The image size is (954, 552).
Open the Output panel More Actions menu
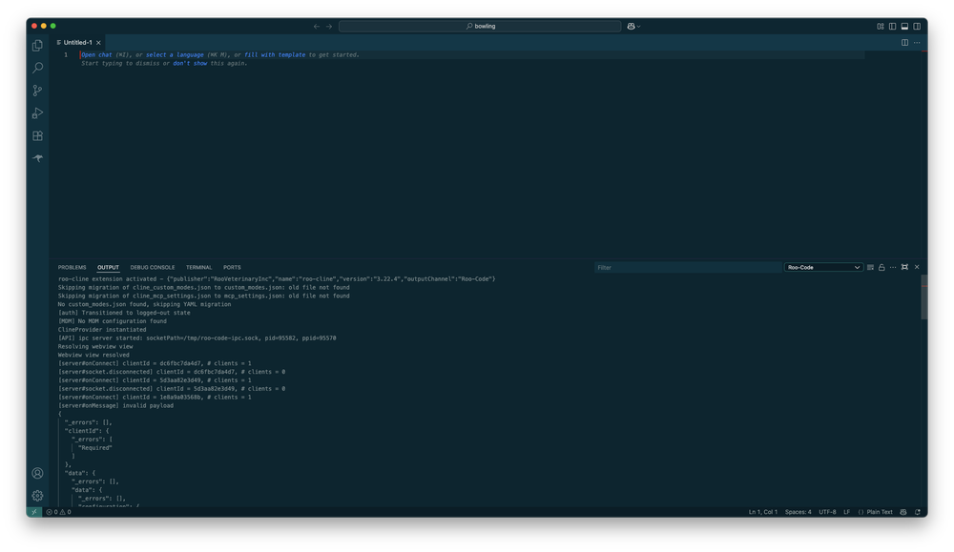[x=893, y=267]
